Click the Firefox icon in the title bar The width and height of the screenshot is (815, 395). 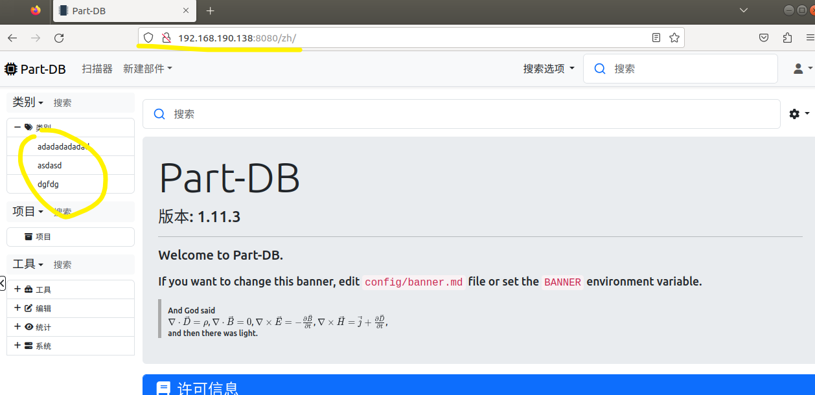coord(36,10)
